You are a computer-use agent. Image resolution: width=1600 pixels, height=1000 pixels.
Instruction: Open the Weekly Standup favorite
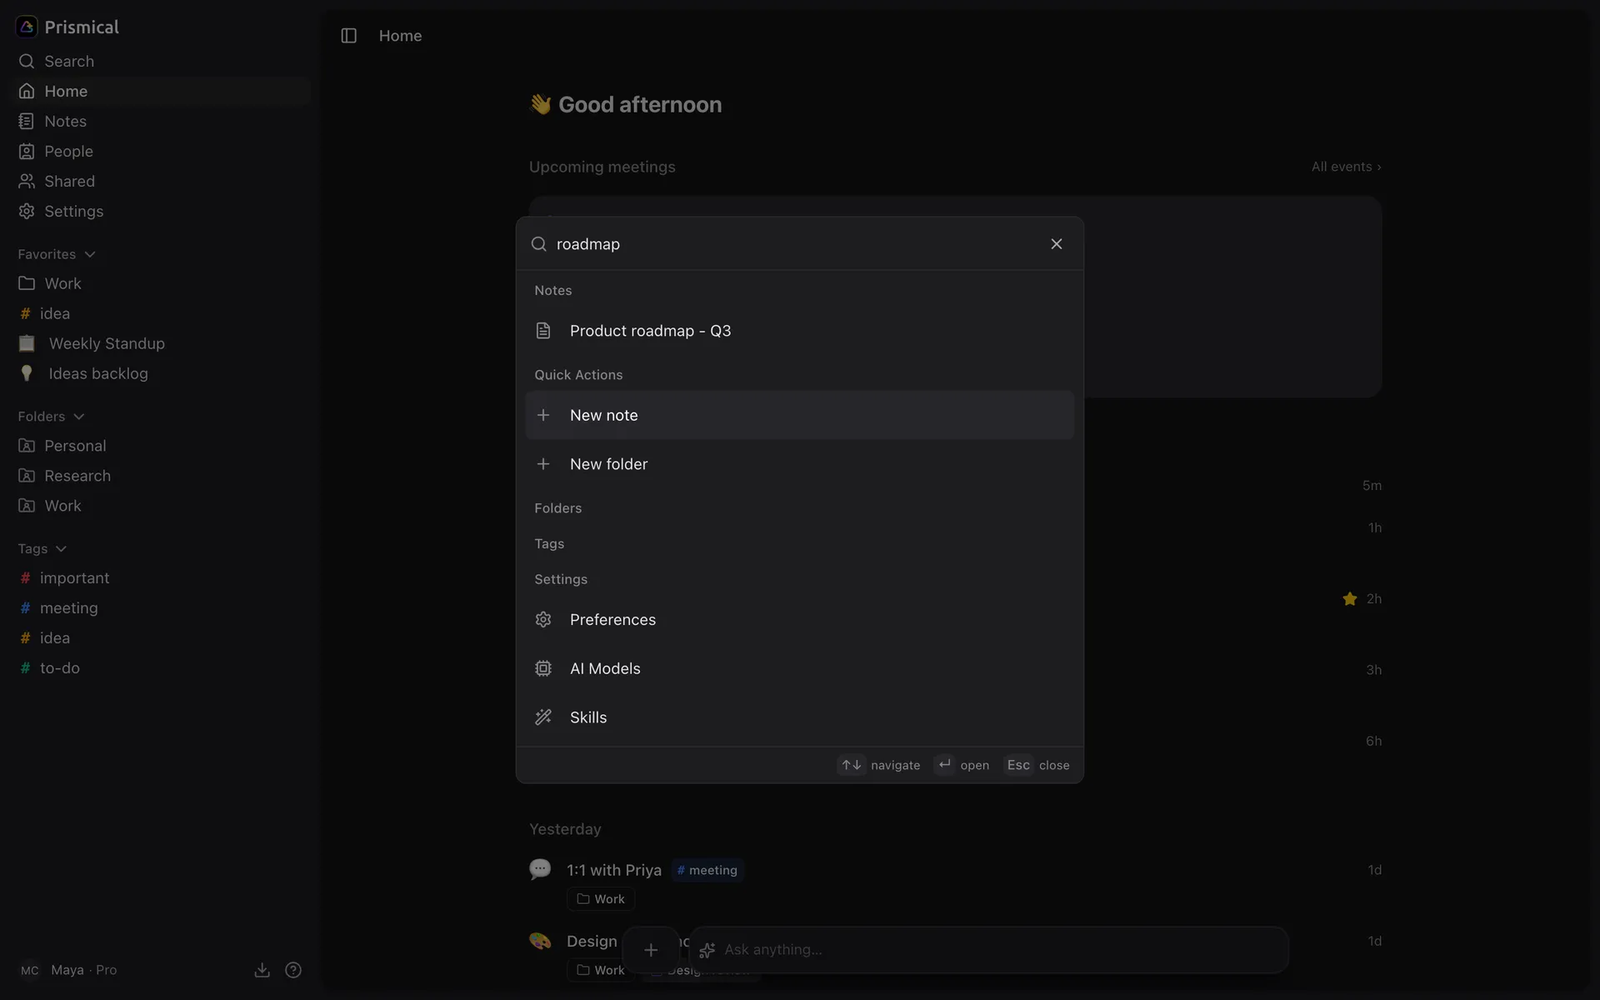coord(162,343)
